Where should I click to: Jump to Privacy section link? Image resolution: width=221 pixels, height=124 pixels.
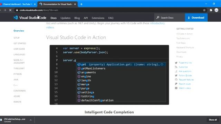pos(180,56)
